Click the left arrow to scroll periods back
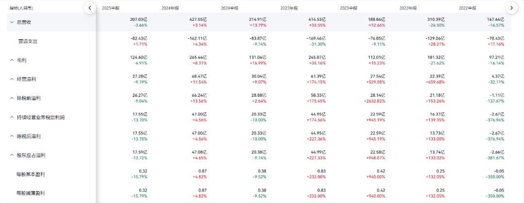Viewport: 524px width, 203px height. point(90,8)
